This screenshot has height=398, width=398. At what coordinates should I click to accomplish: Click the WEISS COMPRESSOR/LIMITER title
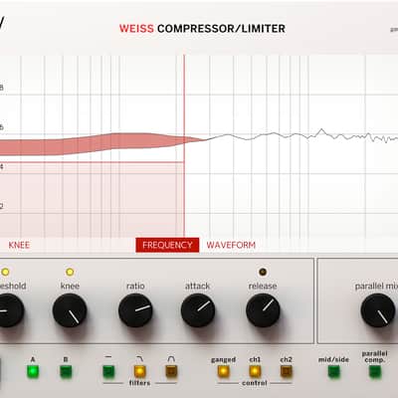click(202, 29)
